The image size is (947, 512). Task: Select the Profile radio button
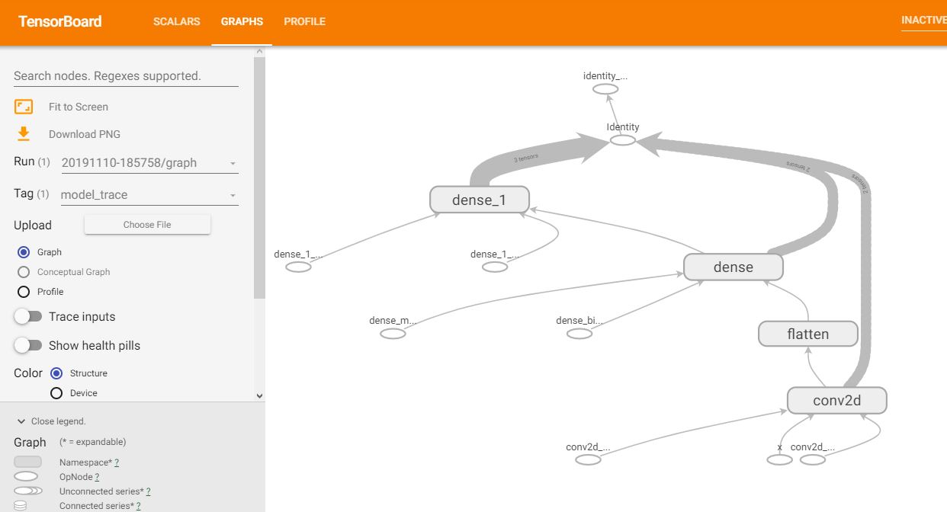[24, 292]
